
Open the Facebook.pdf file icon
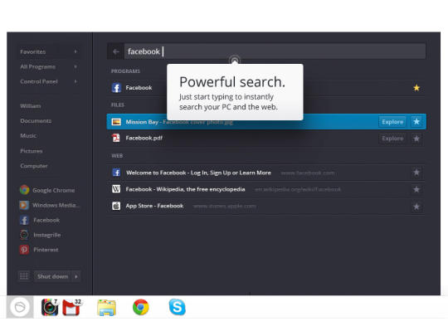click(116, 138)
